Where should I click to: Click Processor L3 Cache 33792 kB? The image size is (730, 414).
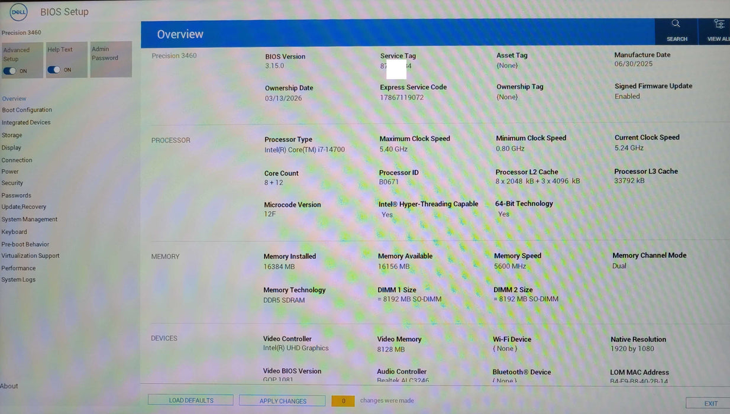point(629,181)
